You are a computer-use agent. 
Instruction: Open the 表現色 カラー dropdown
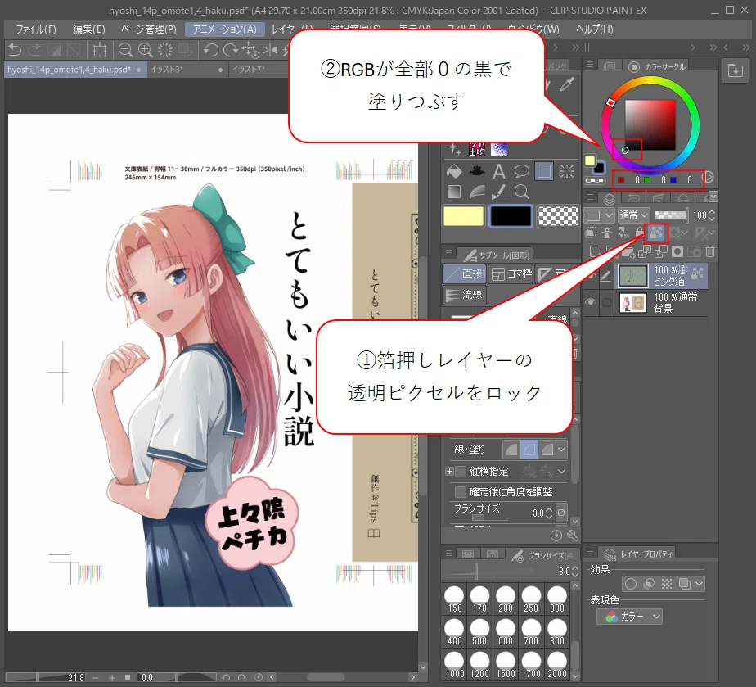630,617
